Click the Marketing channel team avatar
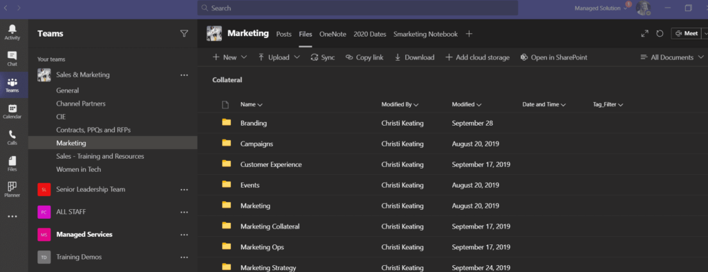The width and height of the screenshot is (708, 272). [214, 34]
